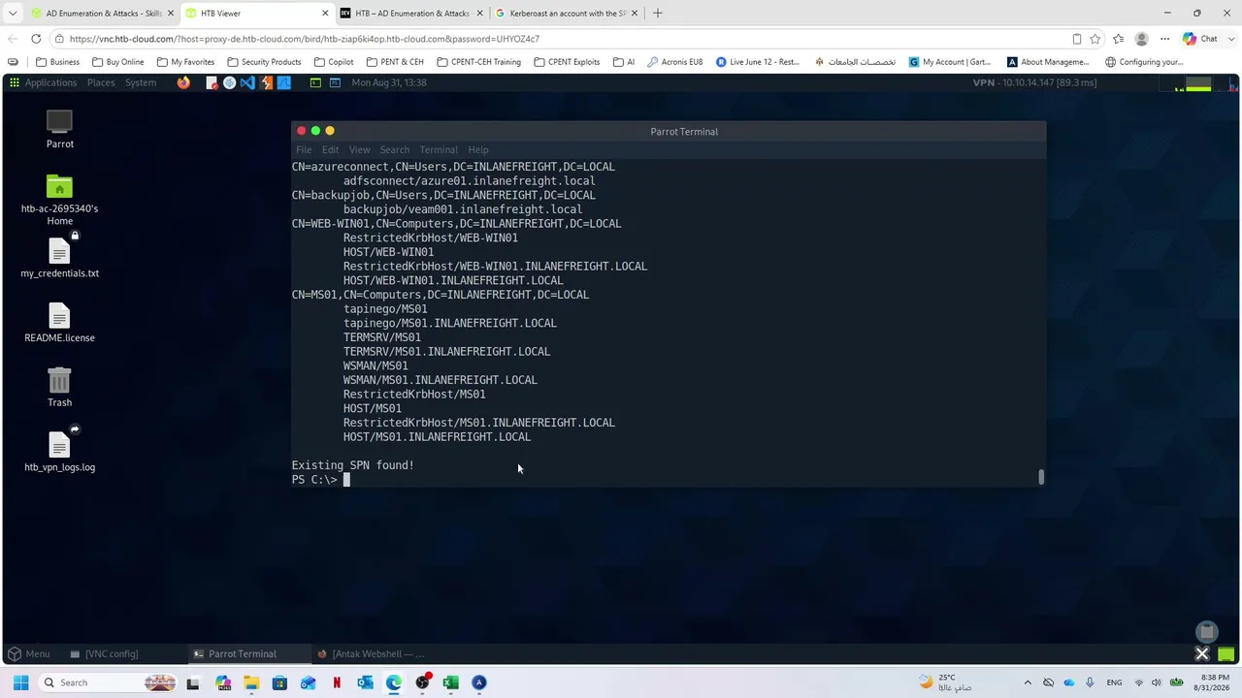Viewport: 1242px width, 698px height.
Task: Open the System menu in Parrot panel
Action: tap(140, 82)
